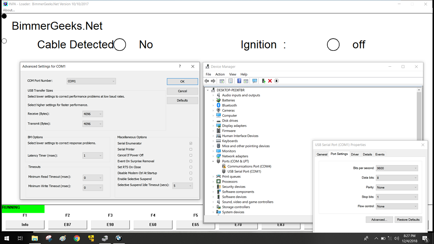The width and height of the screenshot is (434, 244).
Task: Enable the Serial Printer option
Action: (191, 149)
